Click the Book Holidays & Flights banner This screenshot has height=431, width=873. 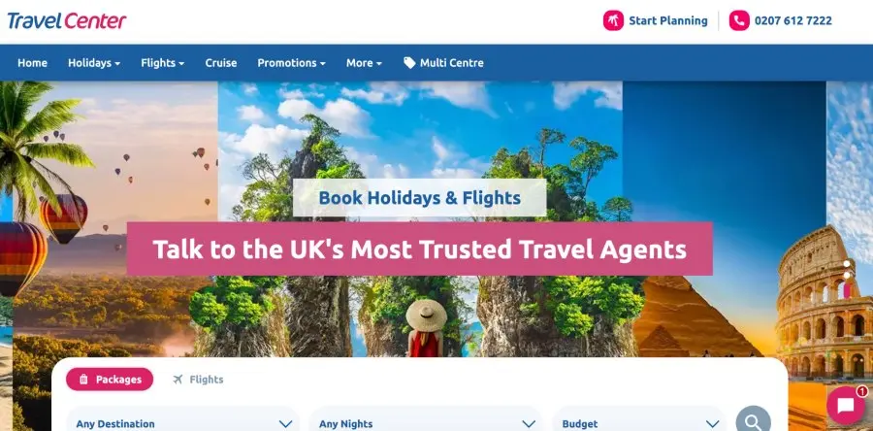click(x=420, y=198)
